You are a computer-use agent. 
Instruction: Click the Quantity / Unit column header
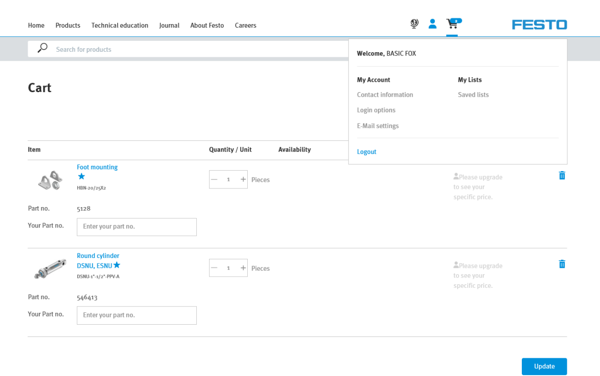pos(230,150)
